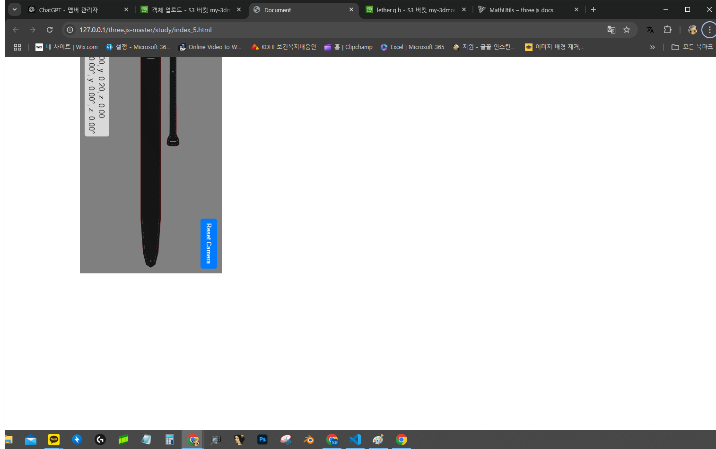
Task: Open the Paint app in taskbar
Action: 378,440
